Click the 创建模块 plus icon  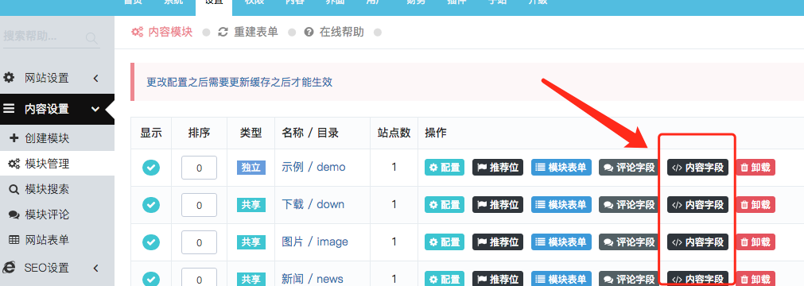point(14,138)
